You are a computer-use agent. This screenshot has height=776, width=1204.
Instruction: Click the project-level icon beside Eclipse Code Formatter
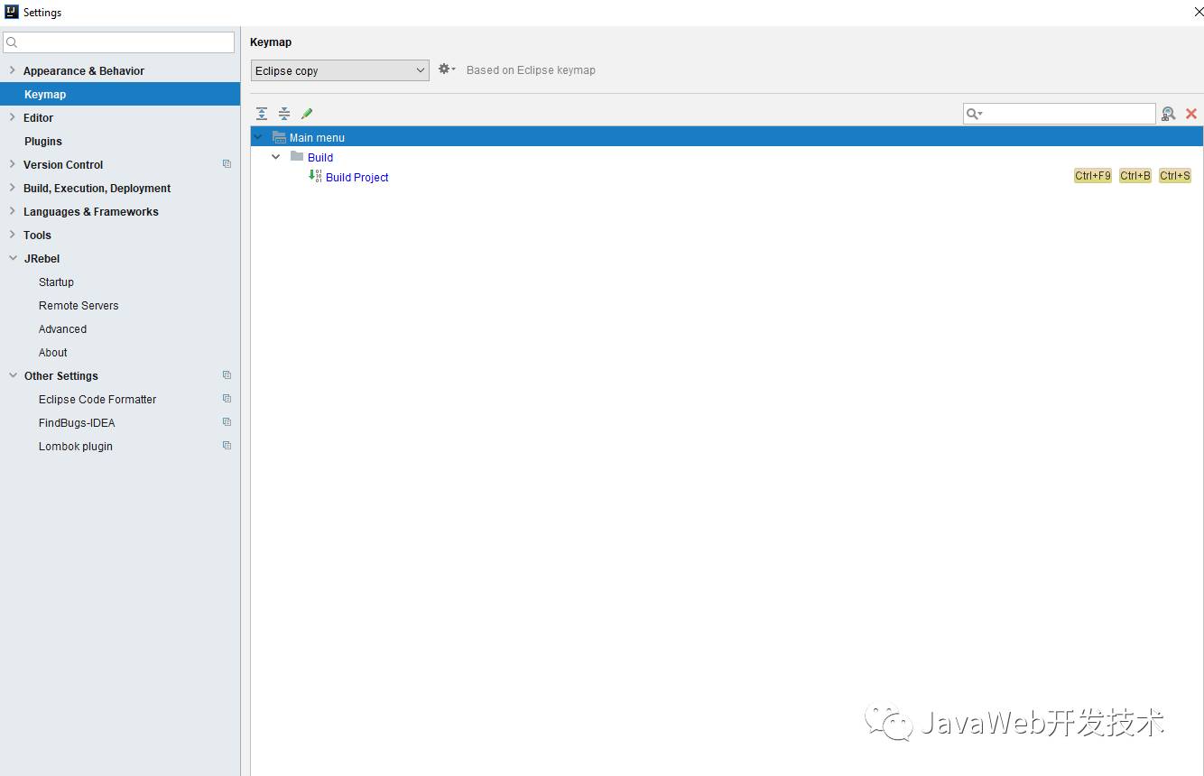coord(227,399)
